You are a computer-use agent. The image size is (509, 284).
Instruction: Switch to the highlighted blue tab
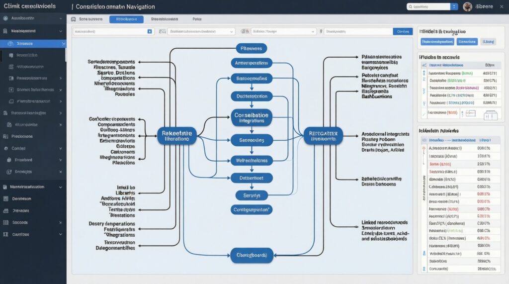(x=126, y=19)
